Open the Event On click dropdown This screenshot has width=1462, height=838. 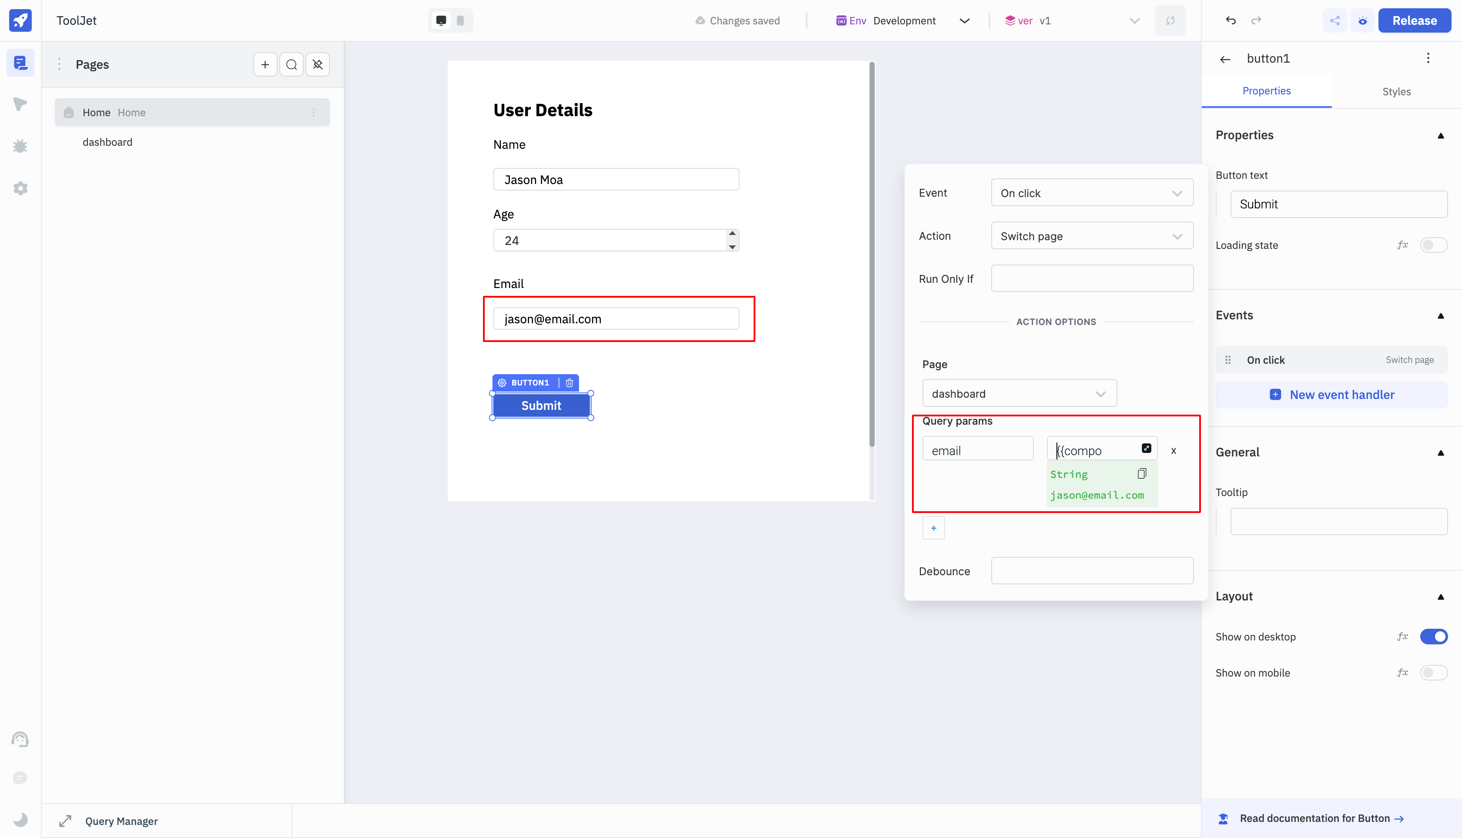1092,193
